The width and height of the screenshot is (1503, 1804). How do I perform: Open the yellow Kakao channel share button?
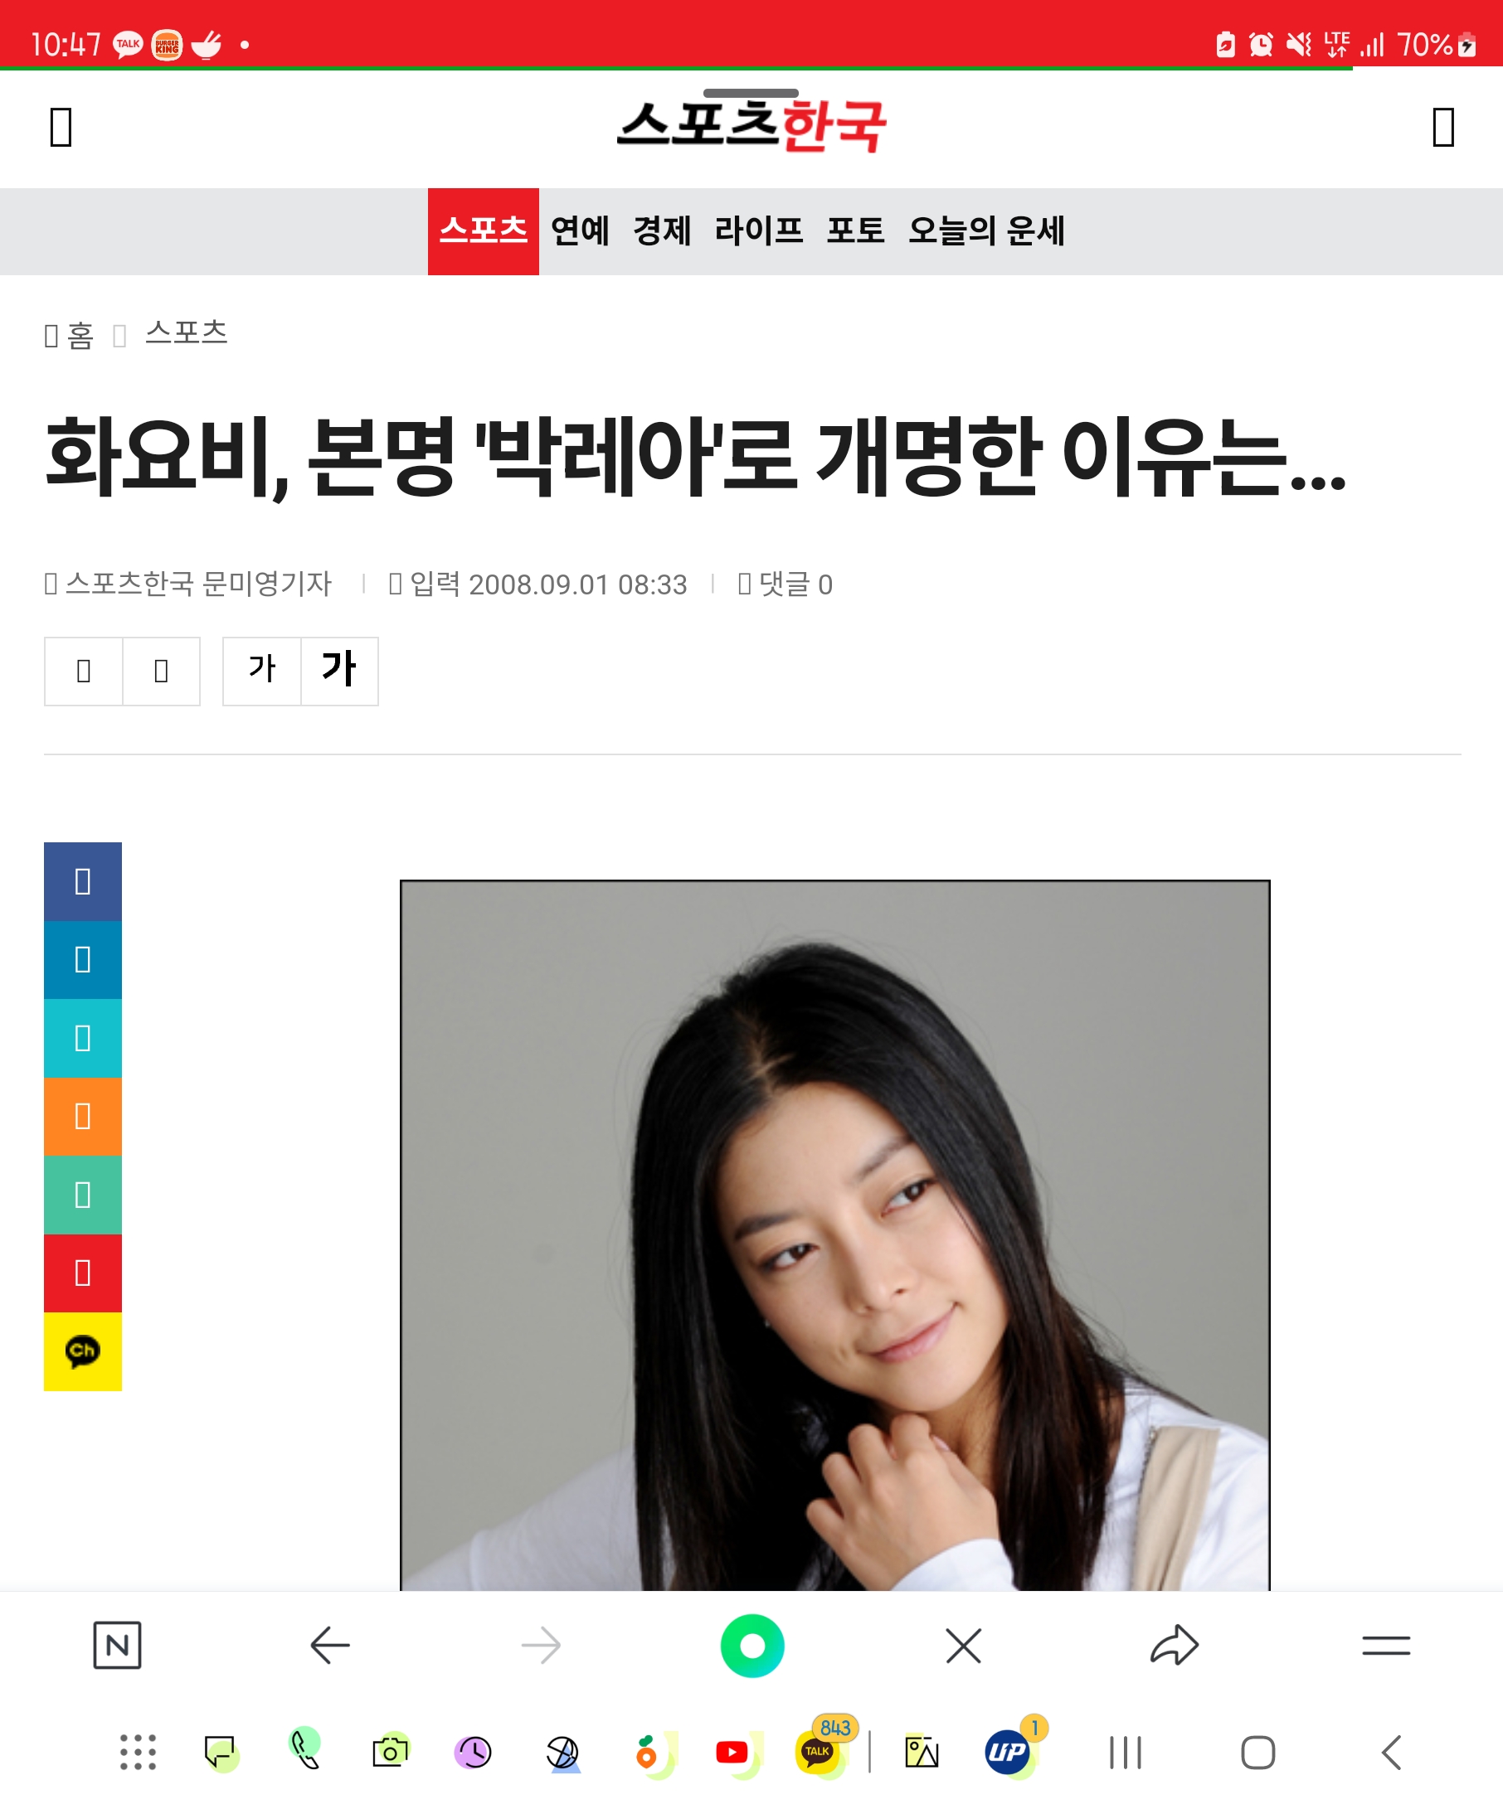click(82, 1351)
